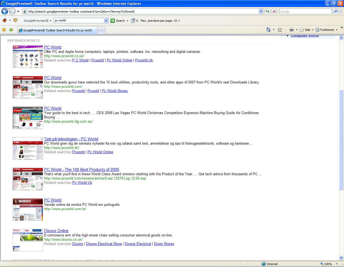The image size is (344, 267).
Task: Open the GooglePreviewIE toolbar menu
Action: click(x=37, y=21)
